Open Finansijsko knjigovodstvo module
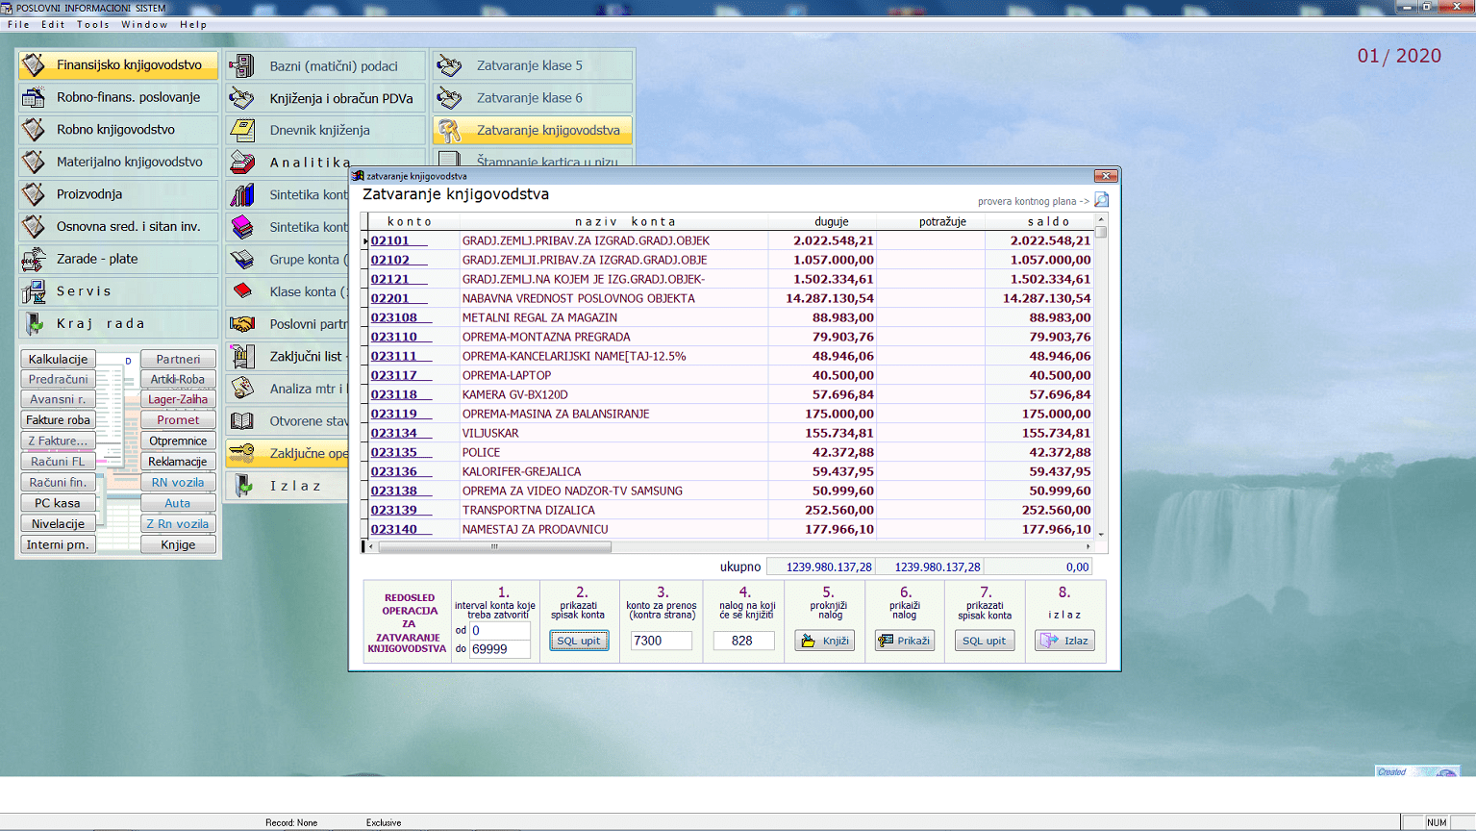1476x831 pixels. [117, 65]
